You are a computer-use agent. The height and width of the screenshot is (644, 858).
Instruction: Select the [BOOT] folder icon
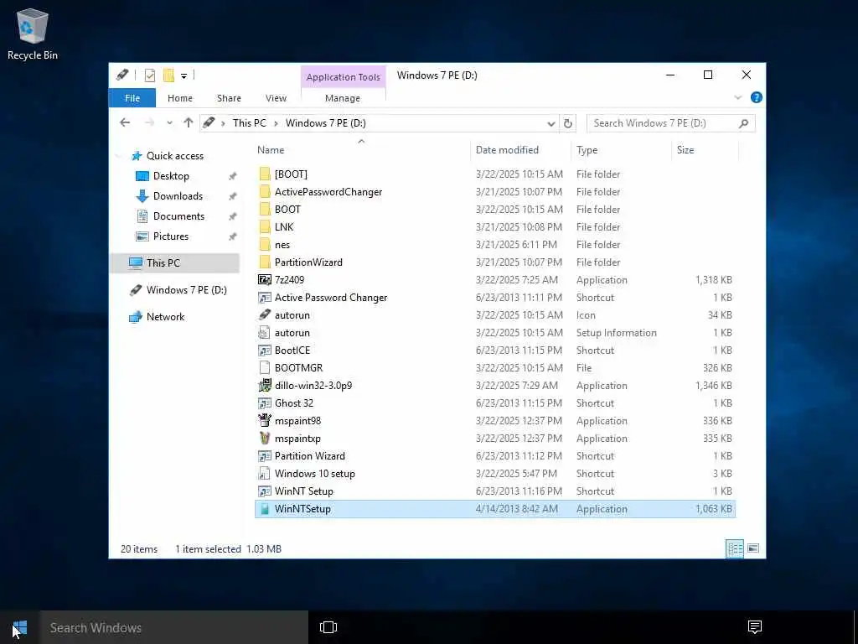(x=265, y=174)
